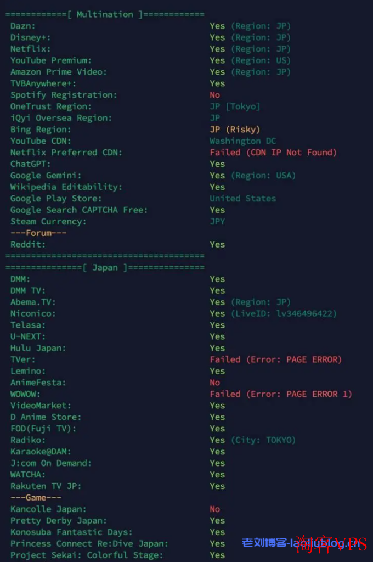Viewport: 373px width, 562px height.
Task: Select the ChatGPT label line
Action: pyautogui.click(x=31, y=164)
